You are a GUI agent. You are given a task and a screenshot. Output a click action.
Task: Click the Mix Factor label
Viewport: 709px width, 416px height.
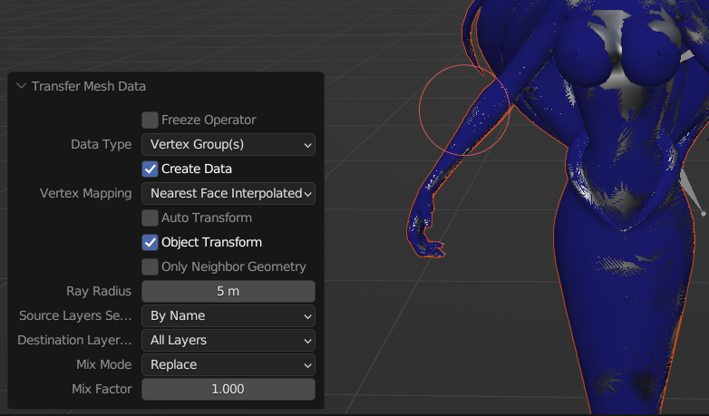[102, 389]
